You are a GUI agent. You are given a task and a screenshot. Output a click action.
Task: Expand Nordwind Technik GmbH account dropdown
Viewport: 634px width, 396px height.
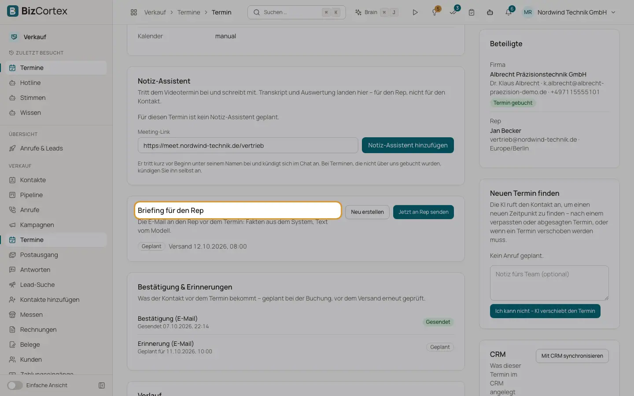pos(576,12)
